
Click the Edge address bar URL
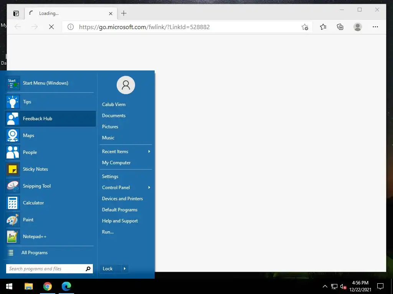point(144,27)
